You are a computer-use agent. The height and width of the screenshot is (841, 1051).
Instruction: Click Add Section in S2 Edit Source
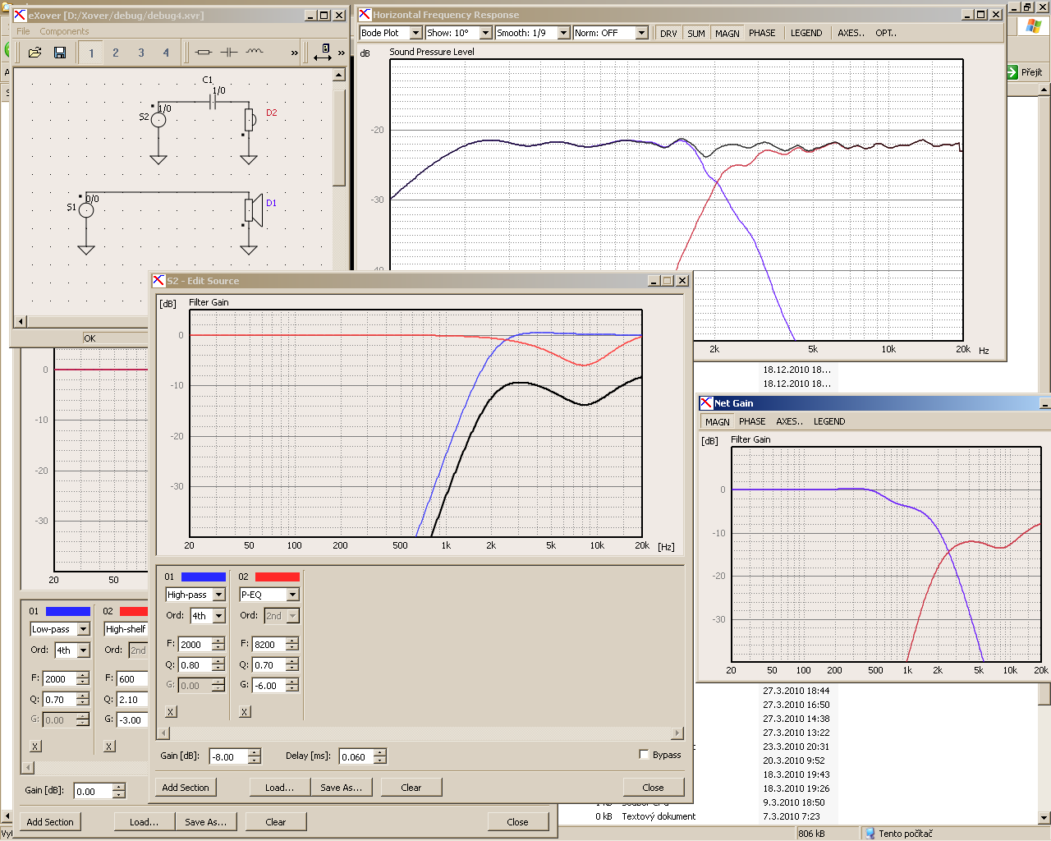186,788
